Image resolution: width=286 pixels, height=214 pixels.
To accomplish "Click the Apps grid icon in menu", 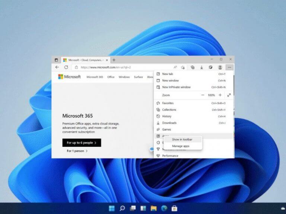I will pos(158,136).
